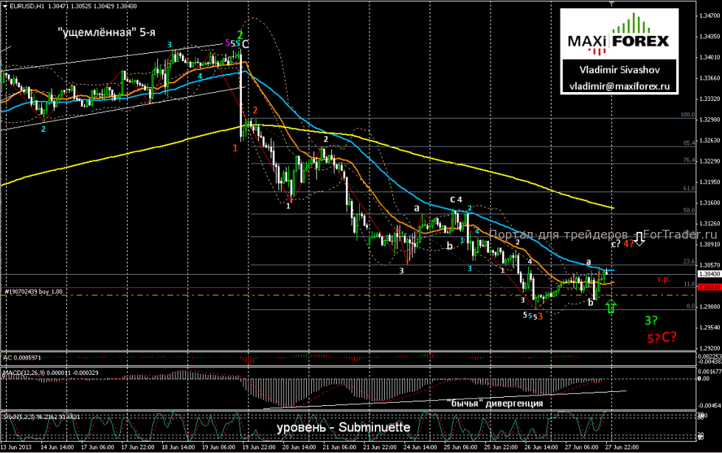Select the large green wave label 2 at peak
722x453 pixels.
(239, 35)
